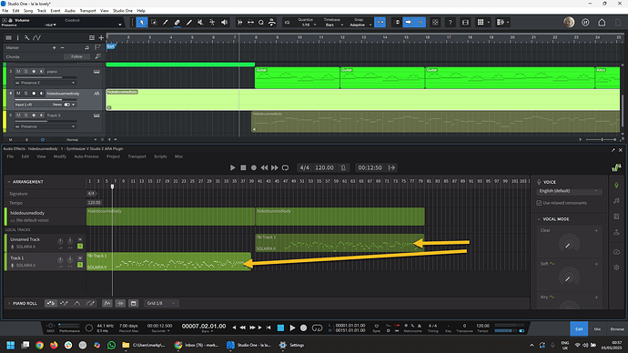Click the chords Follow button
This screenshot has width=628, height=353.
click(x=76, y=56)
